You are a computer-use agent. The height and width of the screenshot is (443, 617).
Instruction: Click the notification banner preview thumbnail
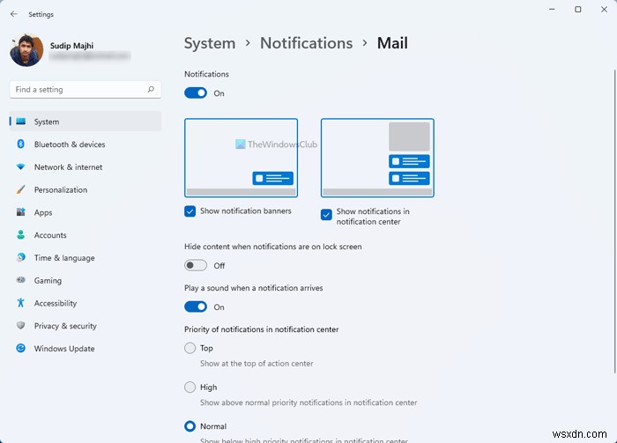[241, 158]
